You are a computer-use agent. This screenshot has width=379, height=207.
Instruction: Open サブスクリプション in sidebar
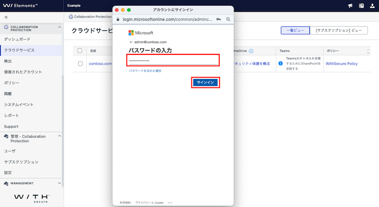click(31, 162)
